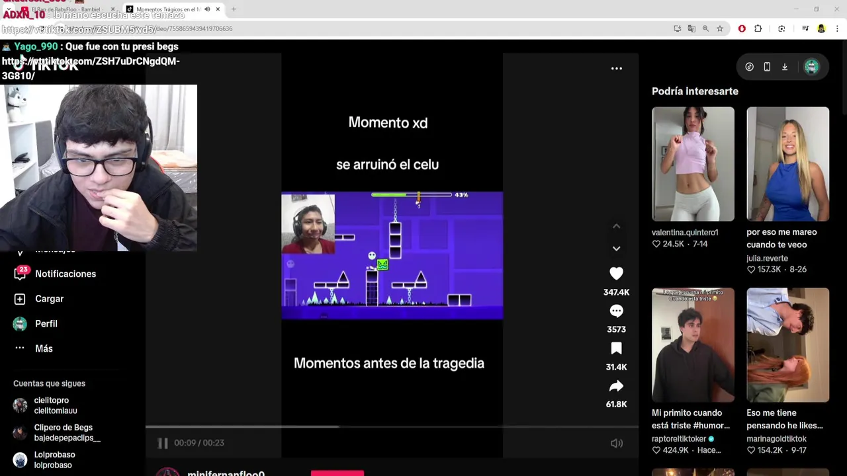Open a new browser tab
Image resolution: width=847 pixels, height=476 pixels.
(x=234, y=9)
